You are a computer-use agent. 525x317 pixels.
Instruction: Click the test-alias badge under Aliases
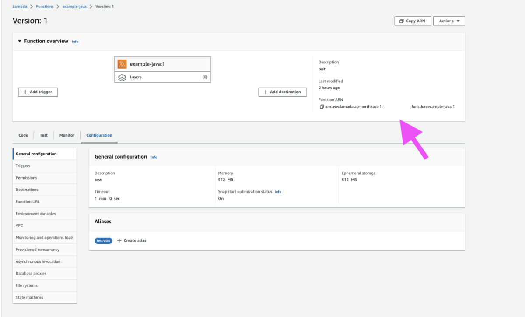point(103,240)
